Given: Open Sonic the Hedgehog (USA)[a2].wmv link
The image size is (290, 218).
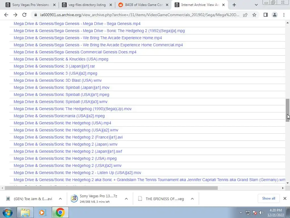Looking at the screenshot, I should coord(66,130).
